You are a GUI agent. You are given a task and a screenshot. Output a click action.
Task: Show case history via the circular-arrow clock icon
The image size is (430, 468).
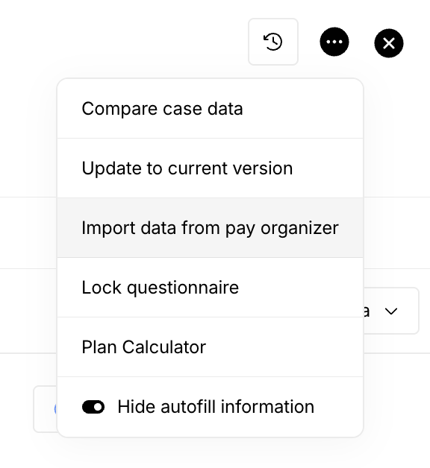(x=273, y=42)
